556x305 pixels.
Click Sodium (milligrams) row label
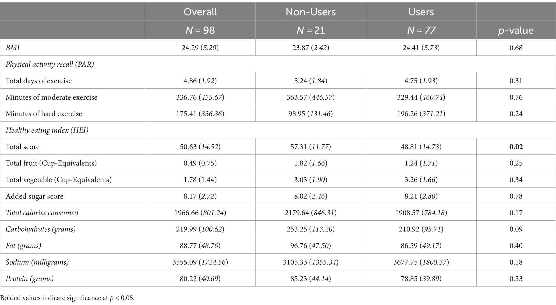[37, 262]
